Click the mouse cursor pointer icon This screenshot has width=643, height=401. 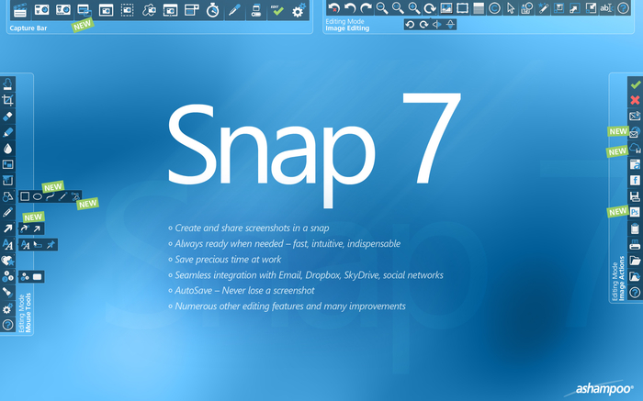(x=511, y=8)
